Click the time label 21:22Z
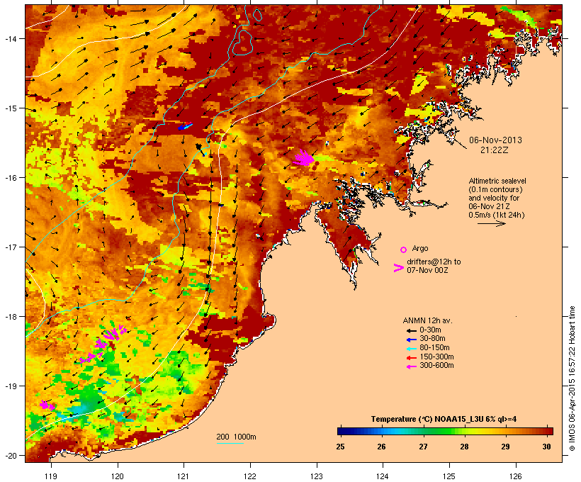This screenshot has height=482, width=581. pyautogui.click(x=495, y=150)
